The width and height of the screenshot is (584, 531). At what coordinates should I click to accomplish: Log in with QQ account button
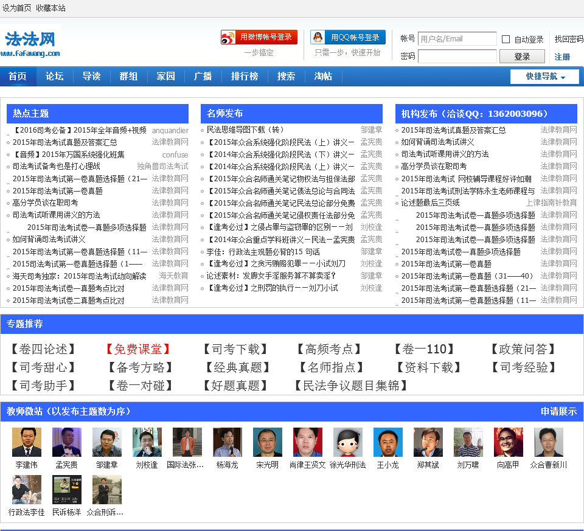[348, 37]
